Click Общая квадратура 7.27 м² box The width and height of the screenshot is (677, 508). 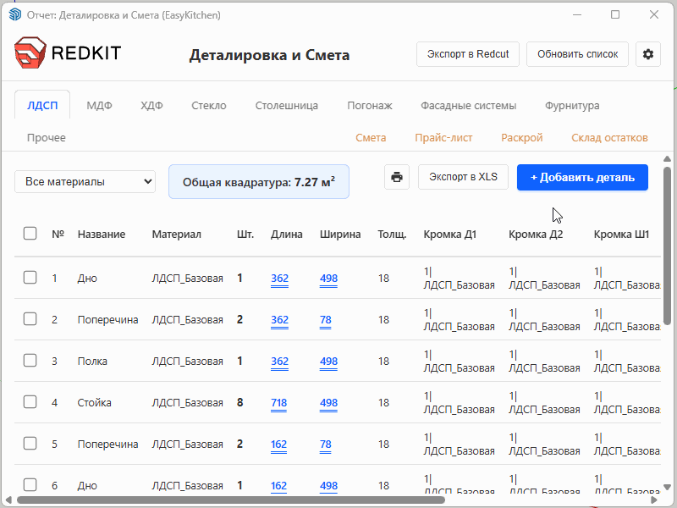point(259,182)
